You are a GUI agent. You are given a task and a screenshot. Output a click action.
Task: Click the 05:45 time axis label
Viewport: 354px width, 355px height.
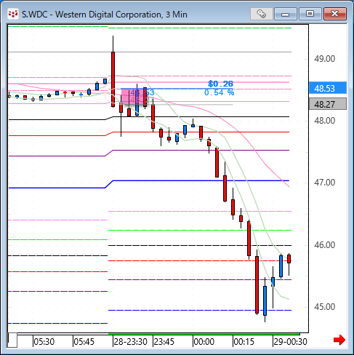point(84,342)
